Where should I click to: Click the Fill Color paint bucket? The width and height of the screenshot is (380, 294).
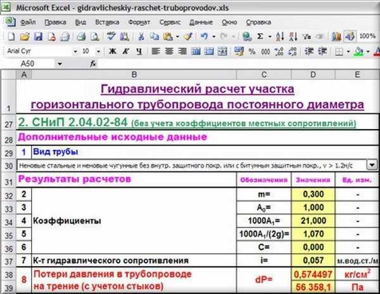[x=359, y=51]
